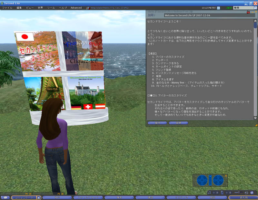This screenshot has width=258, height=200.
Task: Click the 10:43 PM PDT clock
Action: pos(209,8)
